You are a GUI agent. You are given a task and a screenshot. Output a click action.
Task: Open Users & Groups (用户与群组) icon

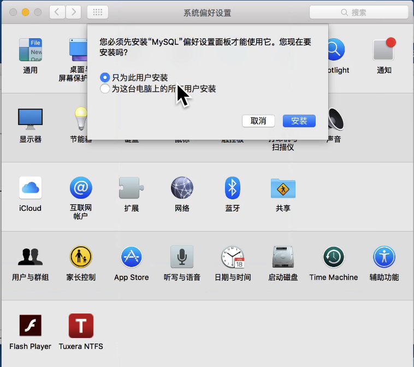point(31,257)
